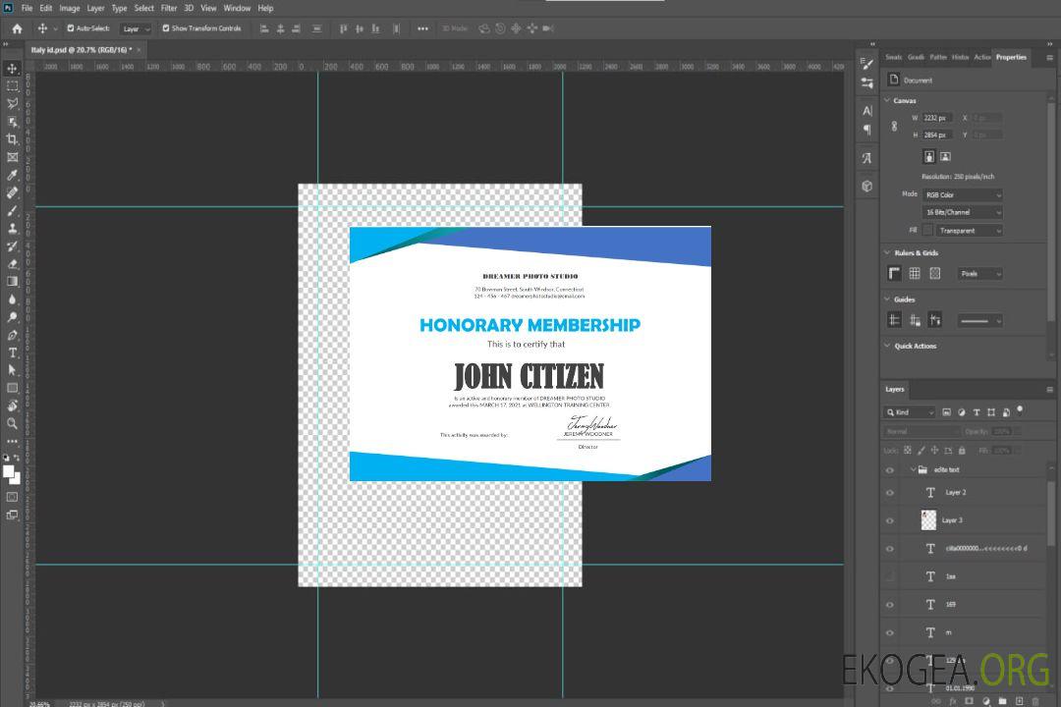This screenshot has width=1061, height=707.
Task: Select the Eraser tool
Action: 12,263
